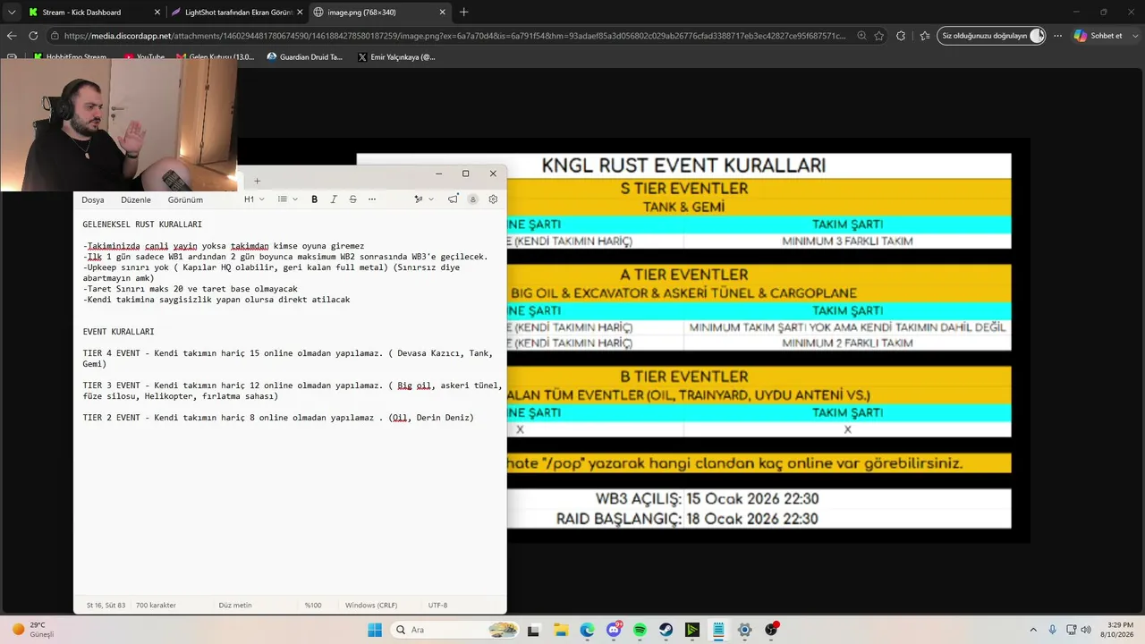Bookmark this page with star icon
1145x644 pixels.
[x=879, y=36]
